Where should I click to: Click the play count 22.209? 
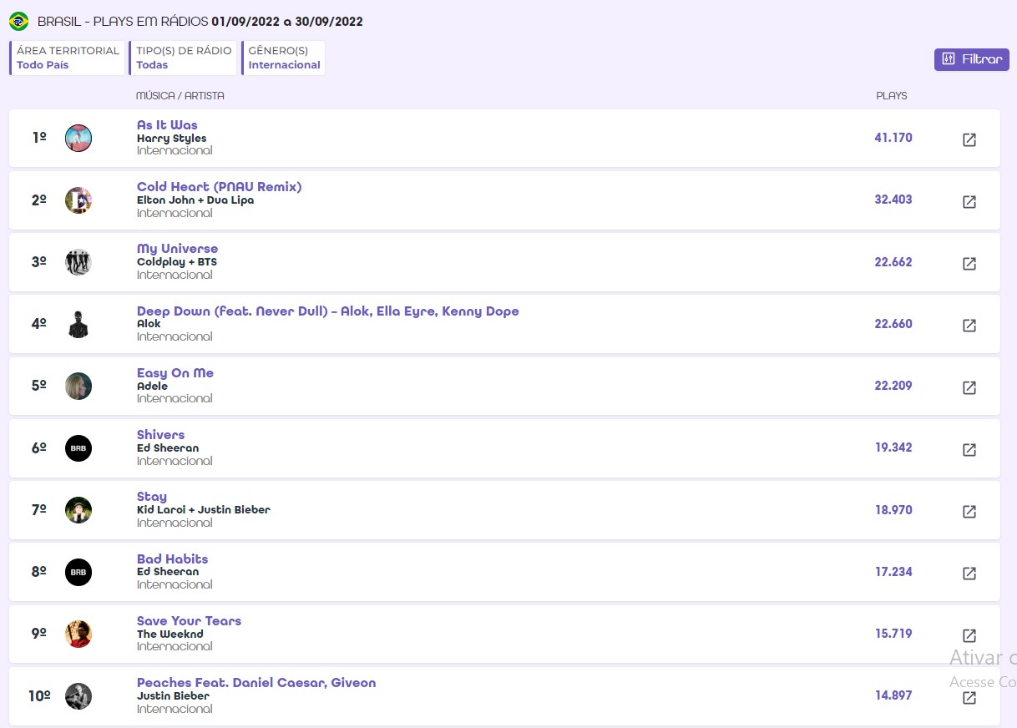pos(893,386)
